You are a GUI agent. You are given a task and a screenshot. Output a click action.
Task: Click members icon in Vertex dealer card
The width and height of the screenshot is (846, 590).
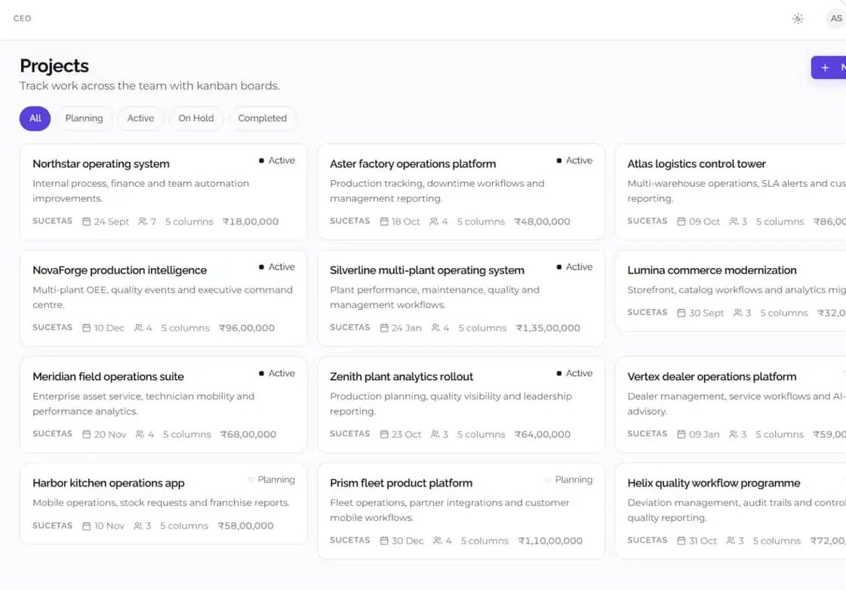click(x=734, y=434)
